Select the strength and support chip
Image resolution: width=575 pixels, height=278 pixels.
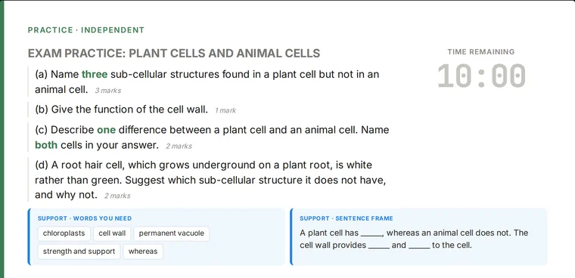[x=79, y=252]
